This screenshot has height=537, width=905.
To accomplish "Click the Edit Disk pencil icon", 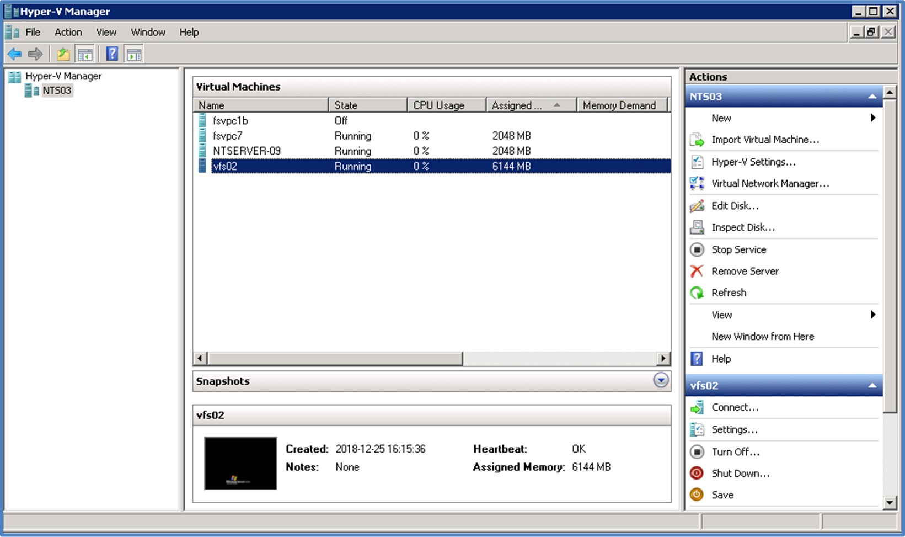I will point(697,206).
